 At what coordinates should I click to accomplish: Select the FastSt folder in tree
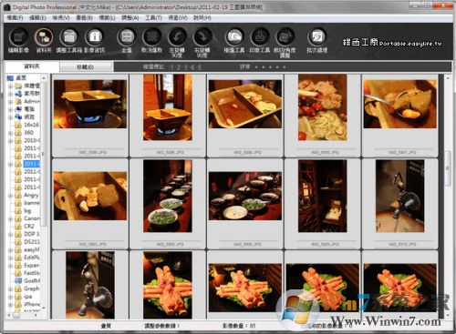pyautogui.click(x=32, y=273)
